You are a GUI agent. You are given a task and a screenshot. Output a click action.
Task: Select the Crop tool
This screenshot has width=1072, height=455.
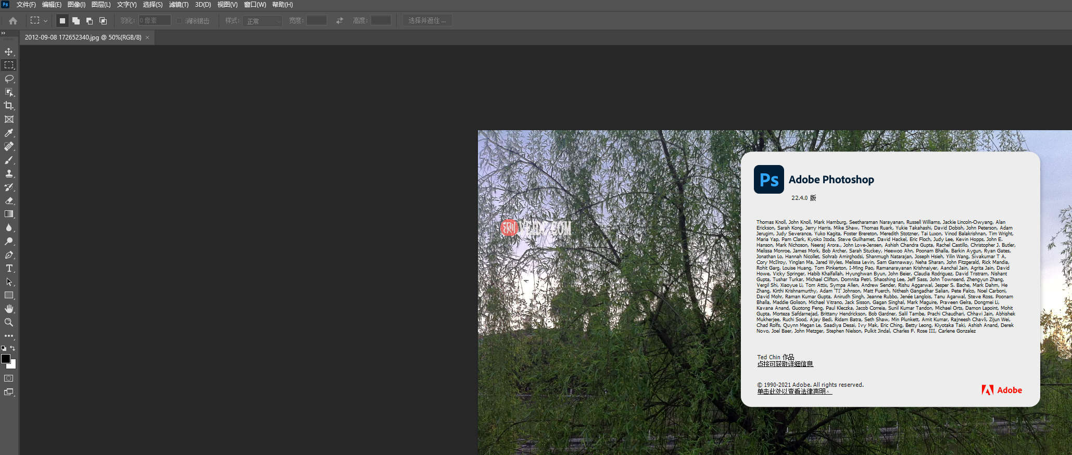coord(9,106)
